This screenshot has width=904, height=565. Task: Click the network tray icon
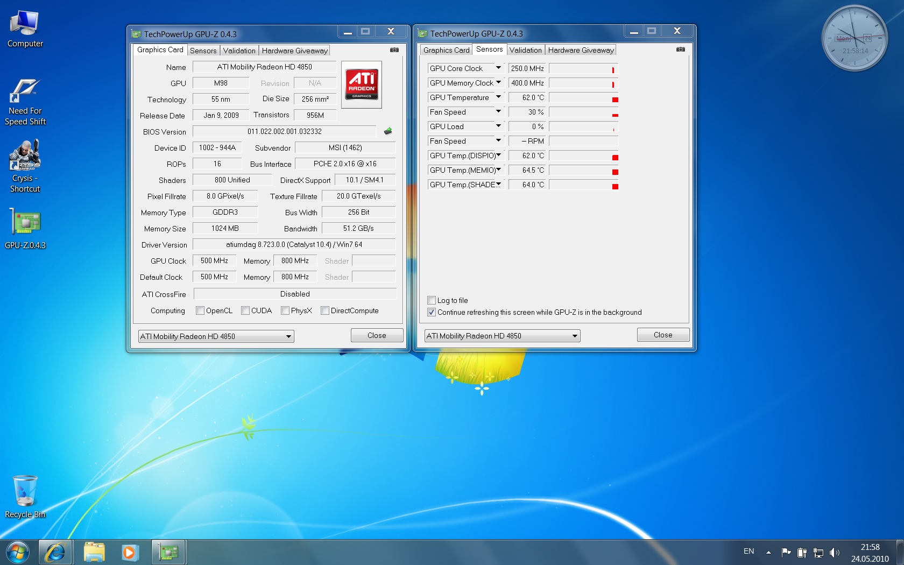[818, 552]
